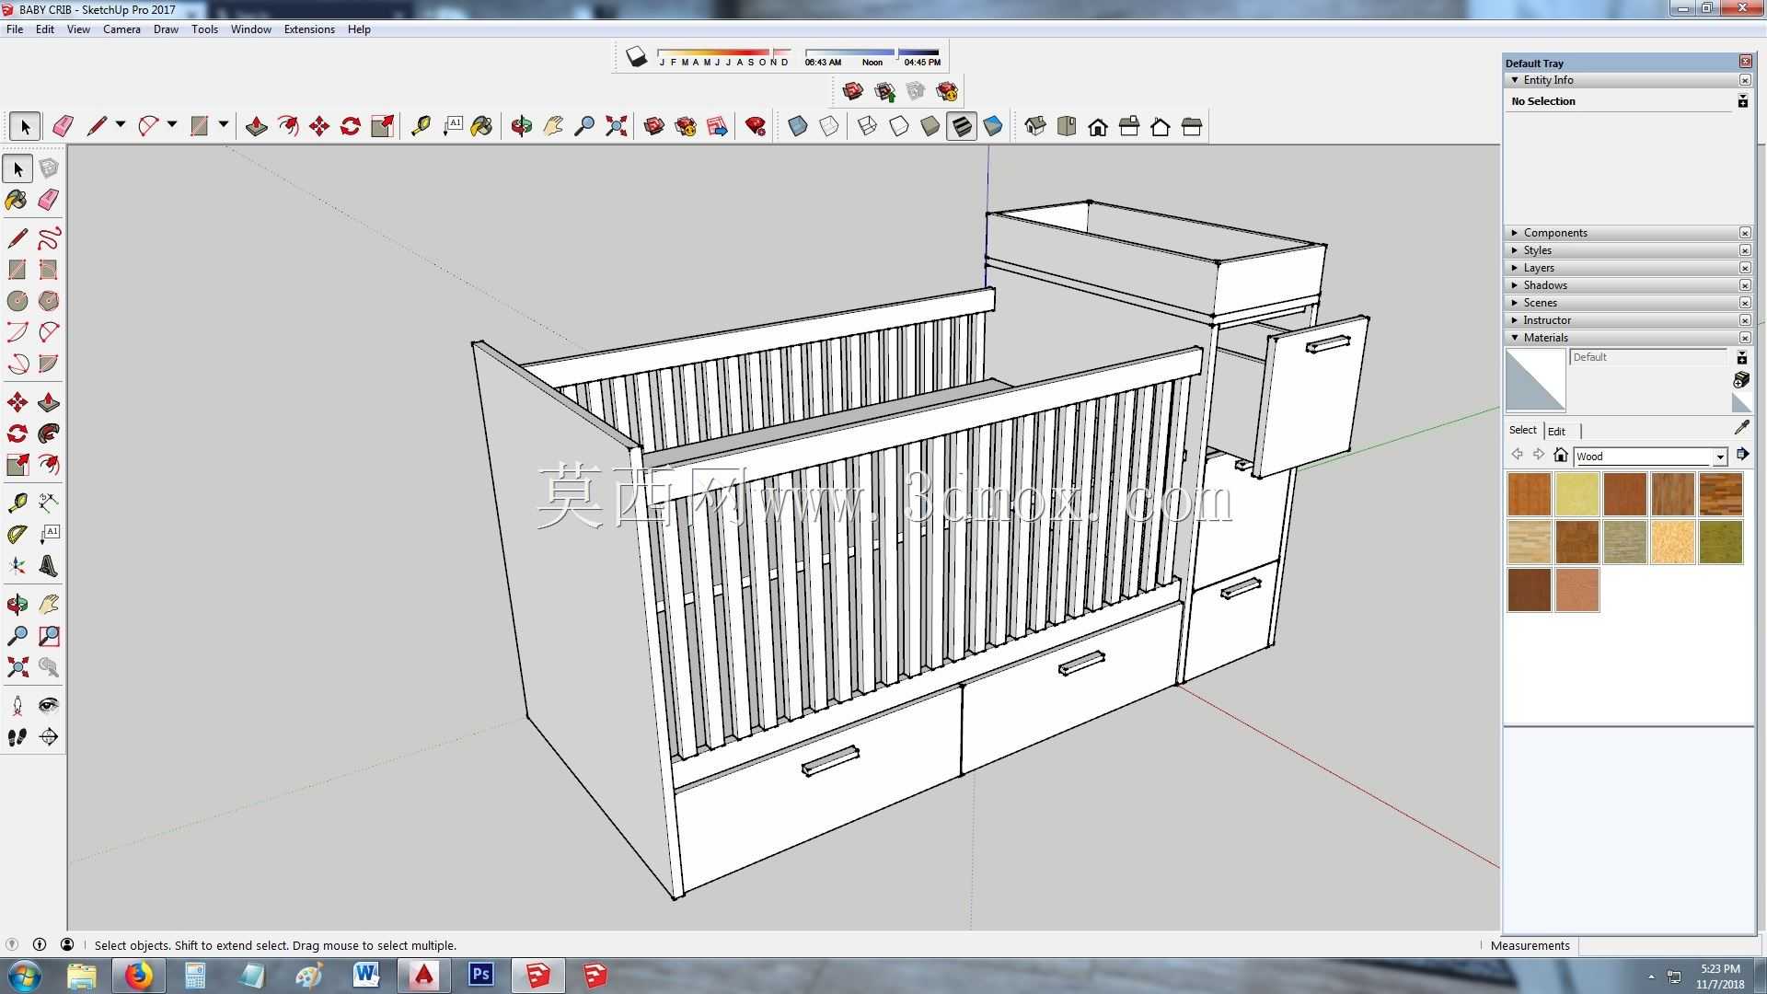Switch to Iso view icon

point(1035,126)
